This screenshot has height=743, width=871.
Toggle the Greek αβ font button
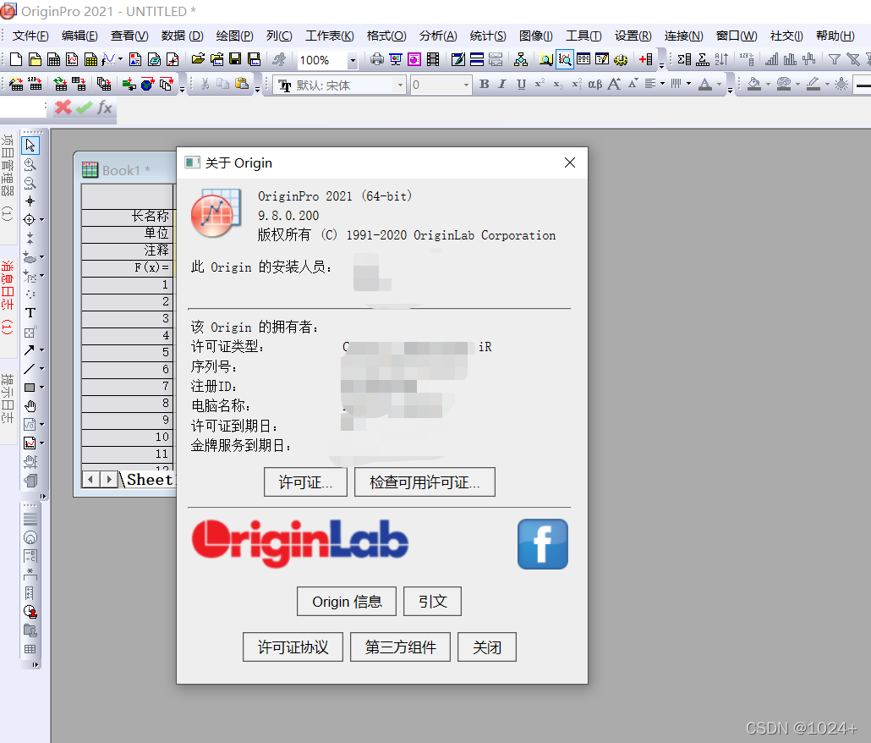(x=595, y=84)
